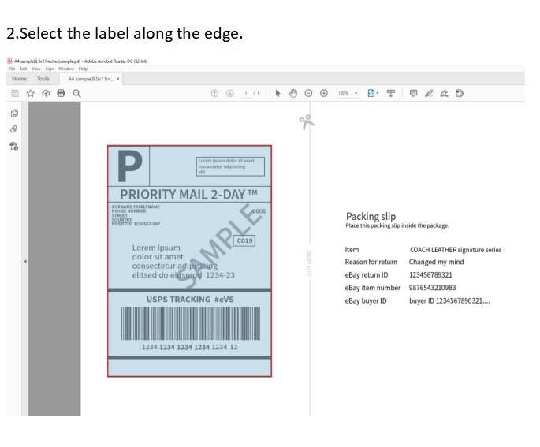Click the large P logo on label
This screenshot has width=540, height=447.
point(129,166)
